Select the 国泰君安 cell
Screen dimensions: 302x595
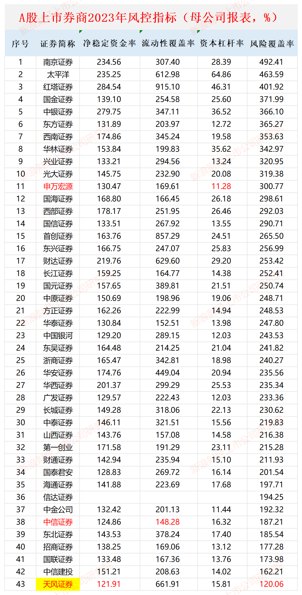click(58, 472)
